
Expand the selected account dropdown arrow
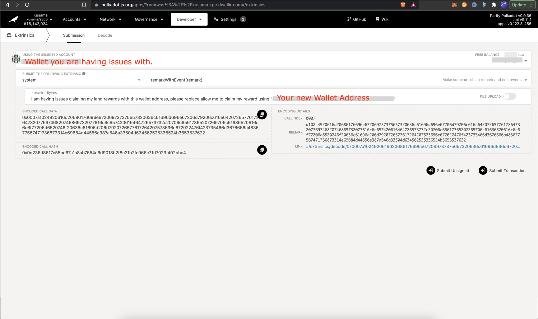(526, 61)
